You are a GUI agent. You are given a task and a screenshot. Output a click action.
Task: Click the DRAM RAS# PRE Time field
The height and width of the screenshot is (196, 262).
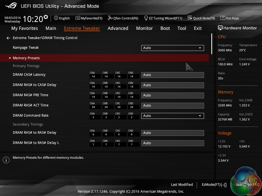coord(173,95)
